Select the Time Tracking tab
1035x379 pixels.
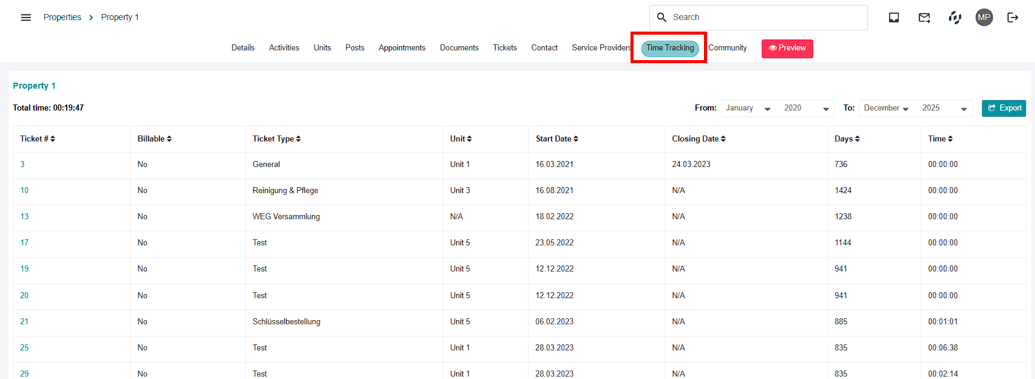pos(670,48)
